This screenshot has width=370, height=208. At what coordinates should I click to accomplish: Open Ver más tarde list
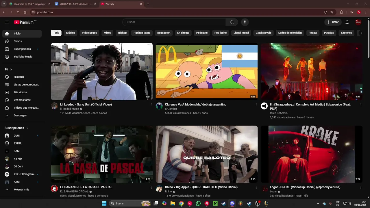22,100
